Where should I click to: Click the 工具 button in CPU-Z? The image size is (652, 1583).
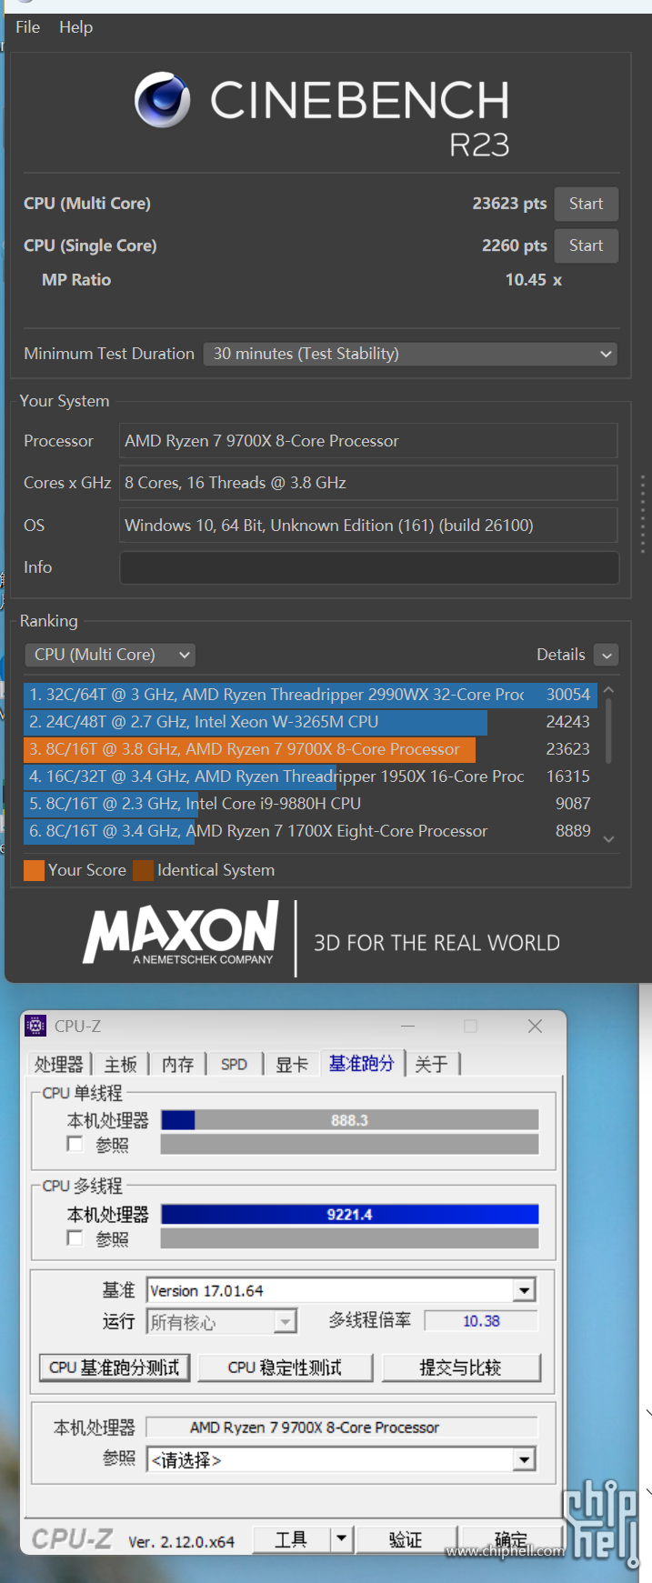tap(291, 1539)
